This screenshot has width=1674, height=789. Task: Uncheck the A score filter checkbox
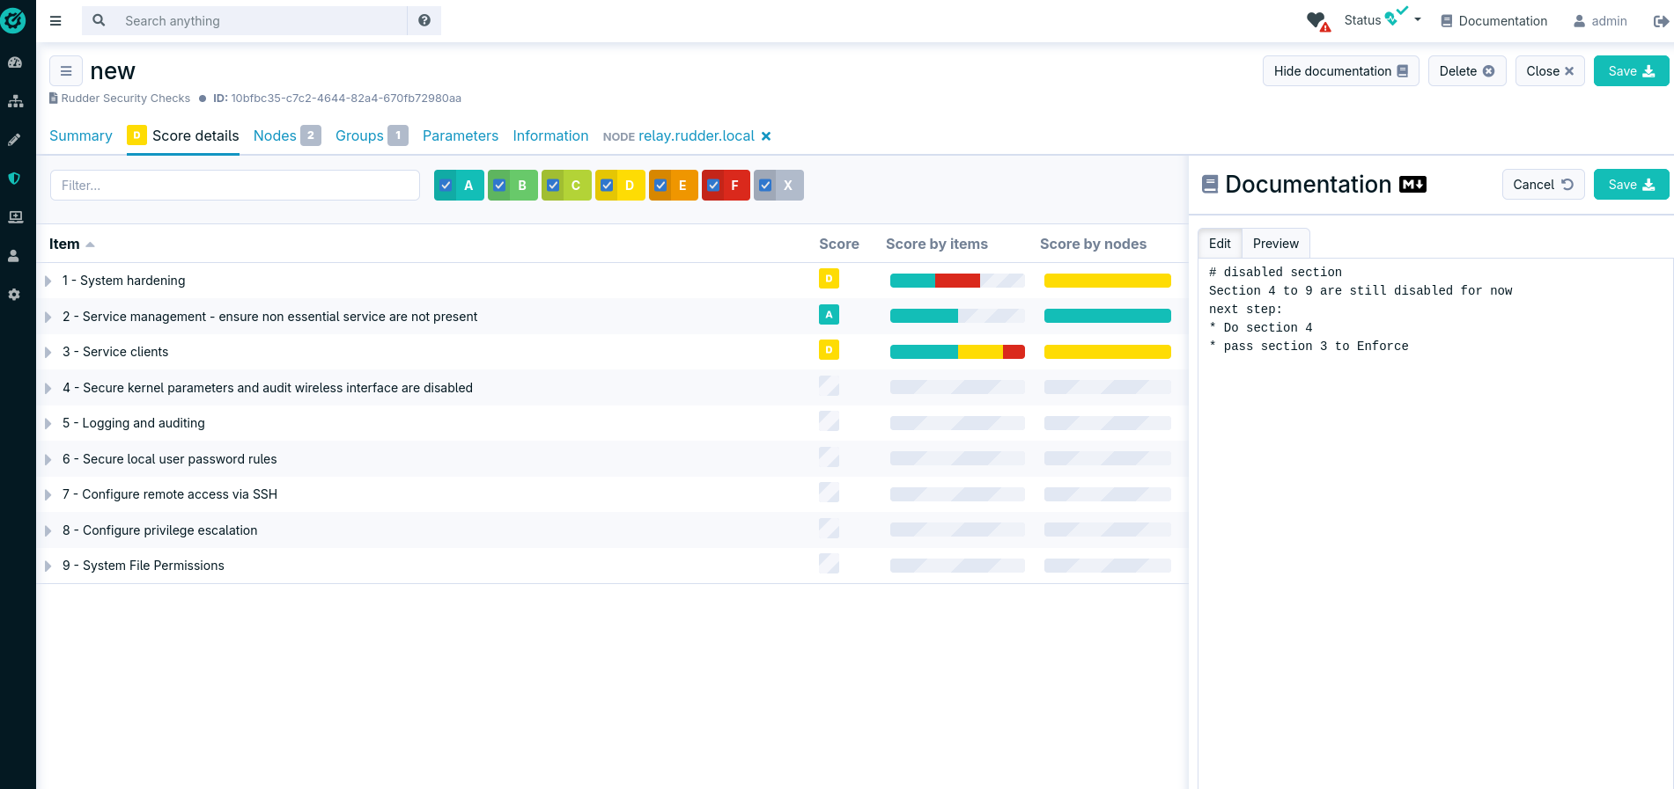click(x=446, y=186)
